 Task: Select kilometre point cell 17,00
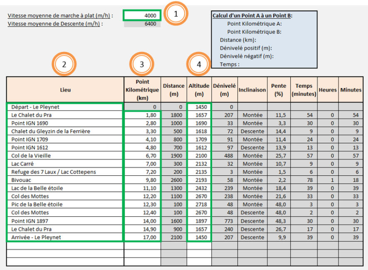(x=142, y=237)
